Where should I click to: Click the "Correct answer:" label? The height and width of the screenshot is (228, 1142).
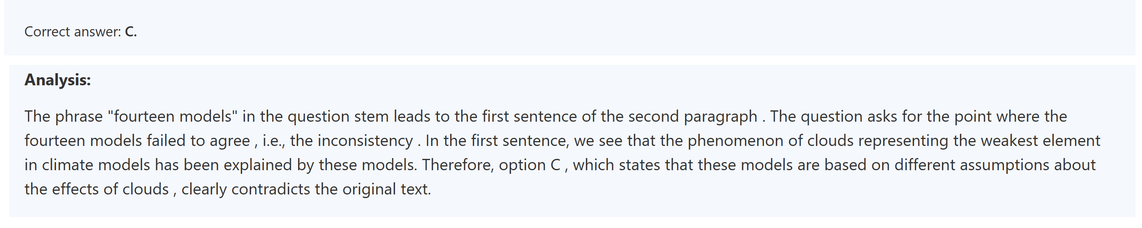[72, 32]
